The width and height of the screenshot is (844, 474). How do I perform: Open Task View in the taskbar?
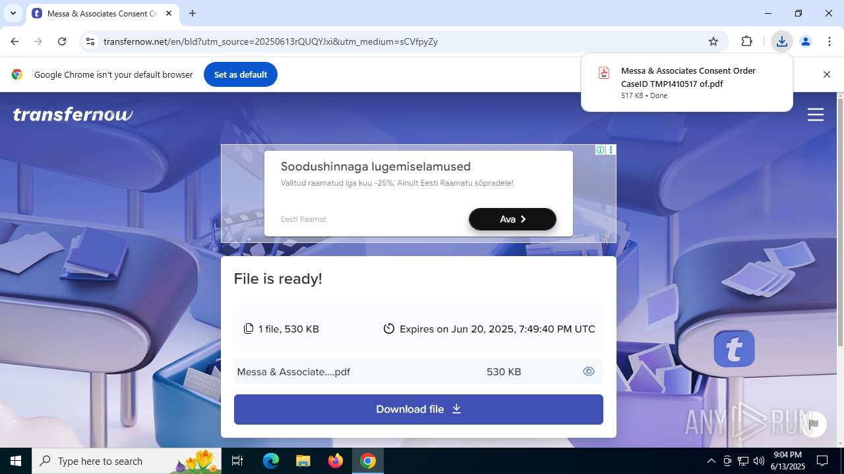237,461
